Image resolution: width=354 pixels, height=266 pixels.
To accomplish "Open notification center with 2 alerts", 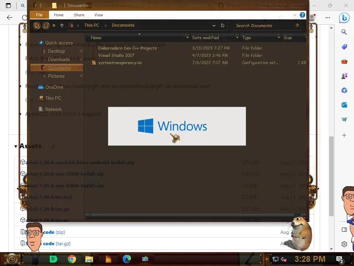I will coord(340,260).
